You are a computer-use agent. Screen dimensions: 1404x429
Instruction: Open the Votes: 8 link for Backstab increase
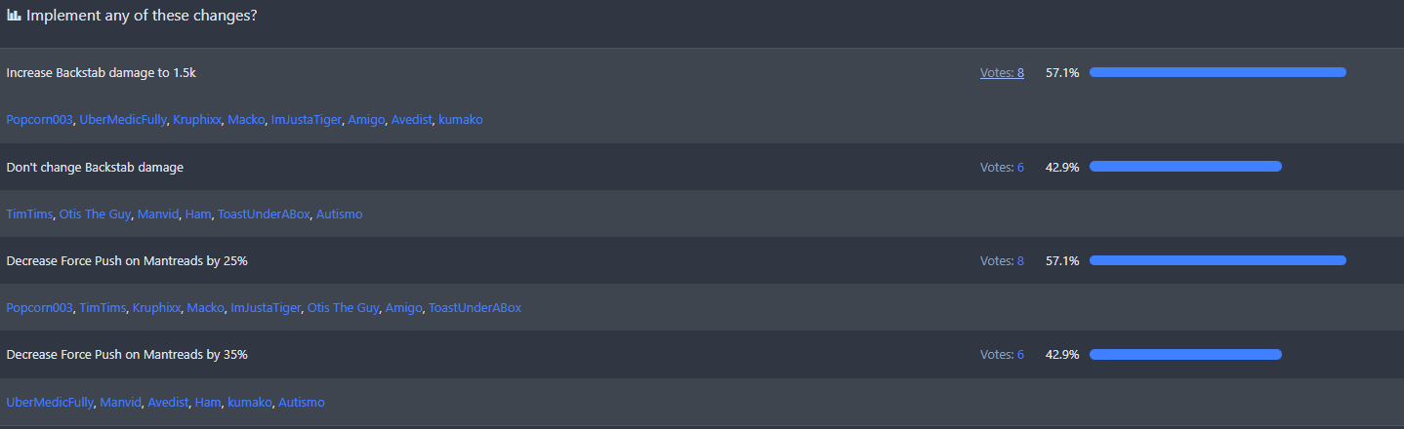click(x=1002, y=73)
